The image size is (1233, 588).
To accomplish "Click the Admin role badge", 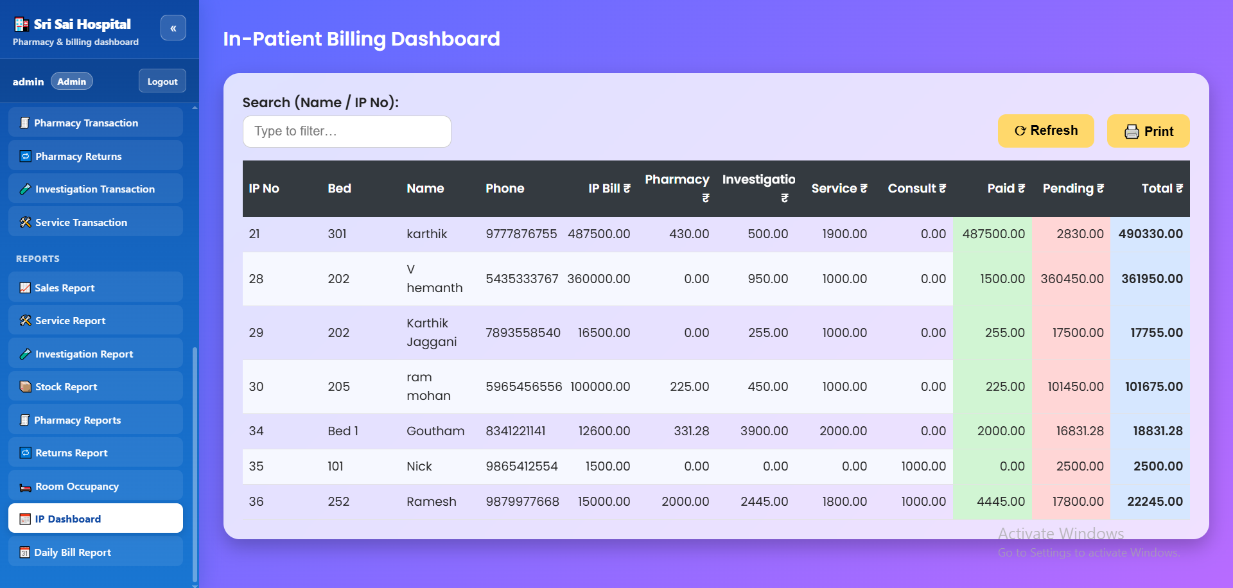I will [72, 82].
